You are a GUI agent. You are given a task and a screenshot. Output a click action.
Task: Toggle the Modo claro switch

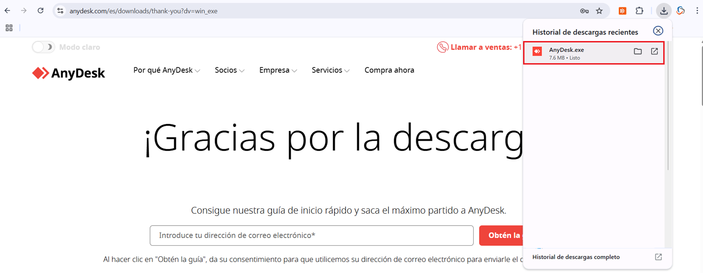click(43, 47)
